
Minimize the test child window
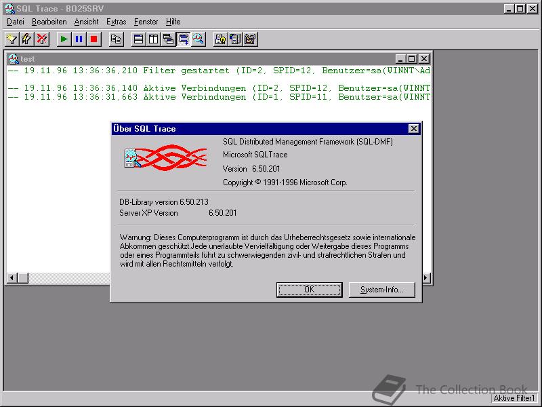pyautogui.click(x=400, y=59)
